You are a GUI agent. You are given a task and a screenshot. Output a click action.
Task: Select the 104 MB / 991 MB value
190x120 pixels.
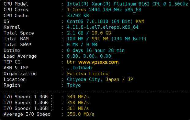coord(88,39)
